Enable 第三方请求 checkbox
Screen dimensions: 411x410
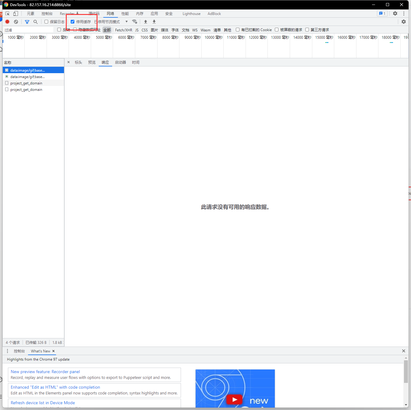[x=307, y=30]
